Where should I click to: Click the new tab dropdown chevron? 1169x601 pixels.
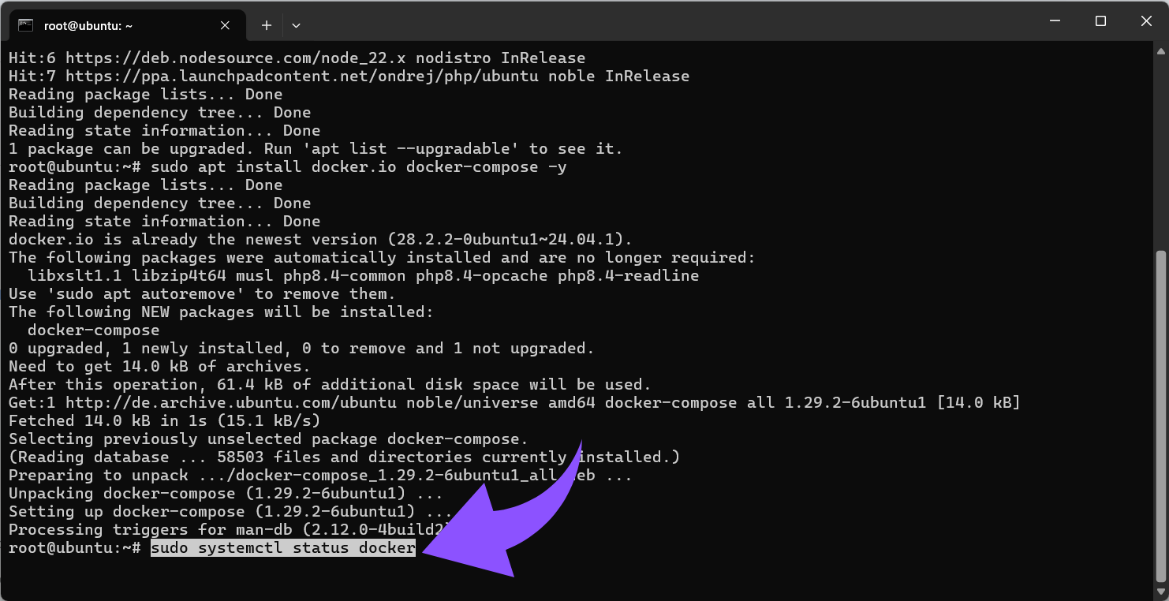pos(295,25)
